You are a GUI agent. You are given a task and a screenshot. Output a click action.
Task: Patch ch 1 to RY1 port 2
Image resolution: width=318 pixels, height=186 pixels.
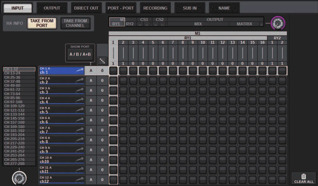(123, 71)
